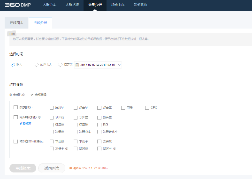Click the checkmark icon to select all metrics
The width and height of the screenshot is (252, 179).
point(32,95)
